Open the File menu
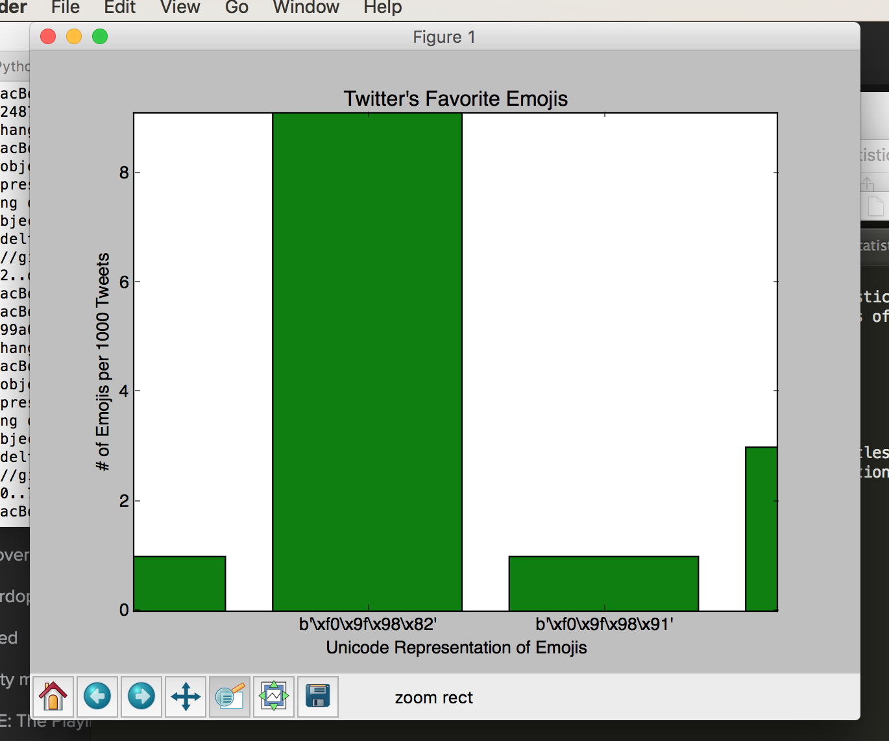 pyautogui.click(x=65, y=8)
